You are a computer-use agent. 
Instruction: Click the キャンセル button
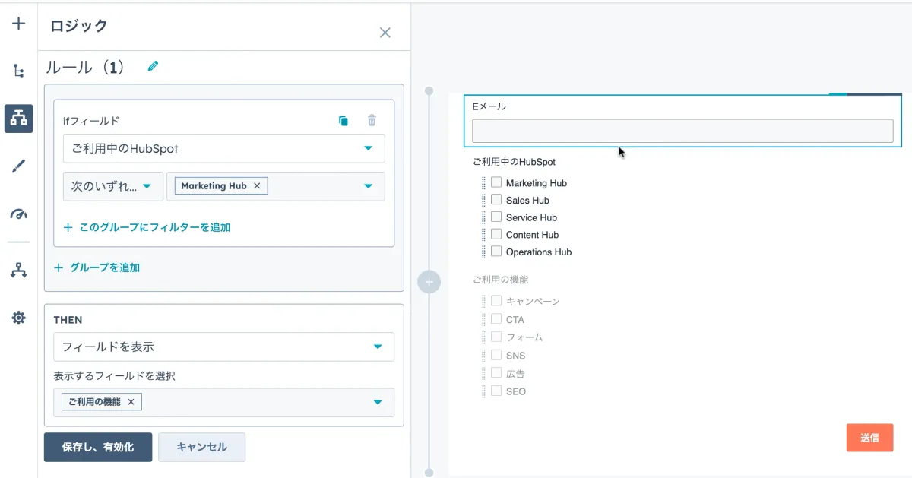pos(201,447)
